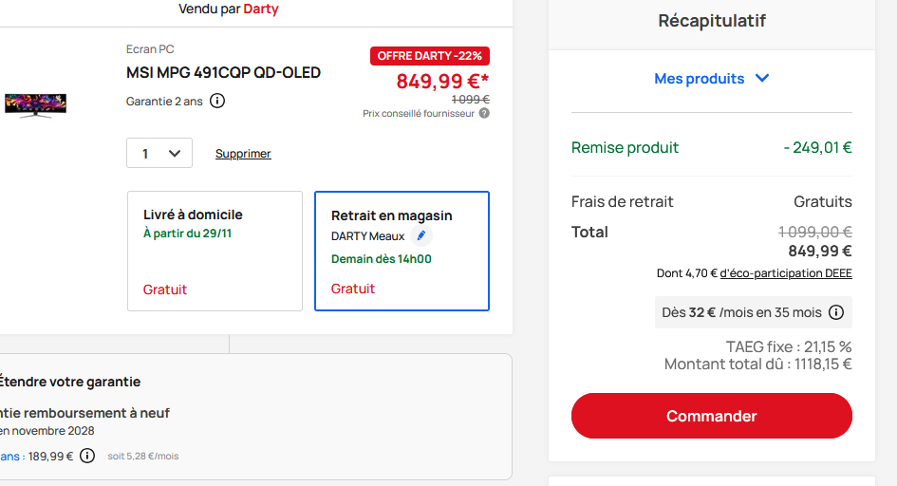Edit the DARTY Meaux pickup store with the pencil icon
The height and width of the screenshot is (486, 897).
pos(421,235)
